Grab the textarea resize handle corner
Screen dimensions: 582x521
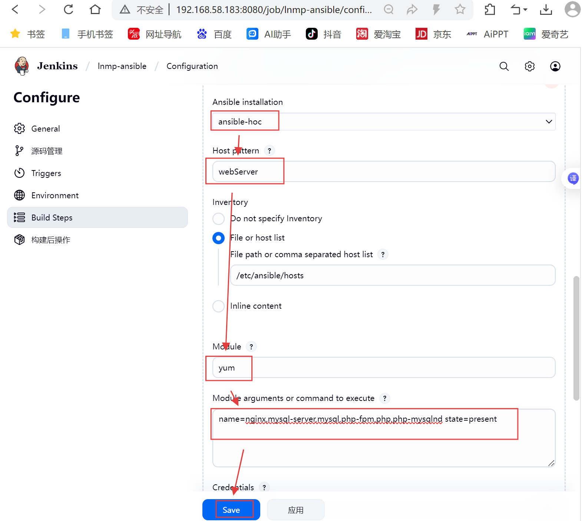551,463
